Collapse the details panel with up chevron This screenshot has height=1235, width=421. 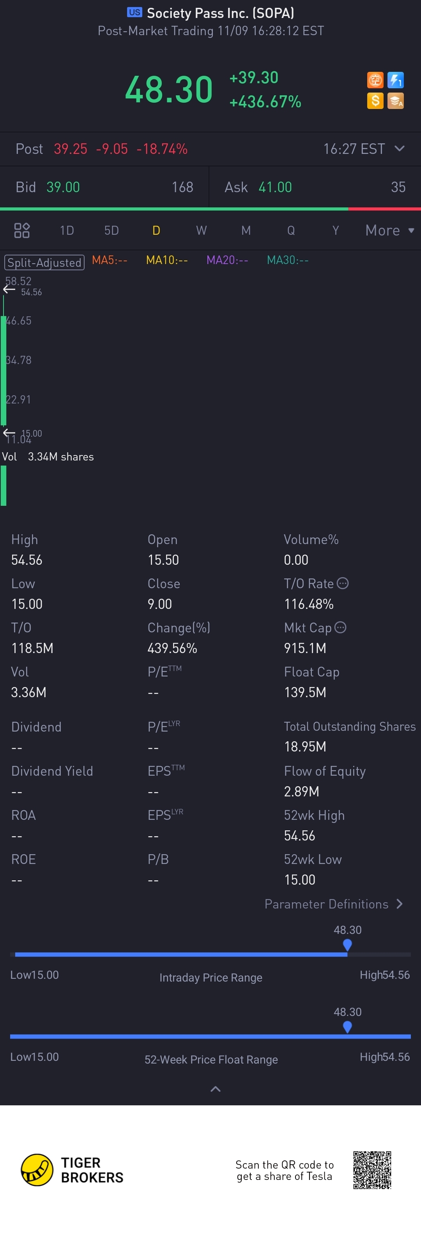(x=215, y=1089)
